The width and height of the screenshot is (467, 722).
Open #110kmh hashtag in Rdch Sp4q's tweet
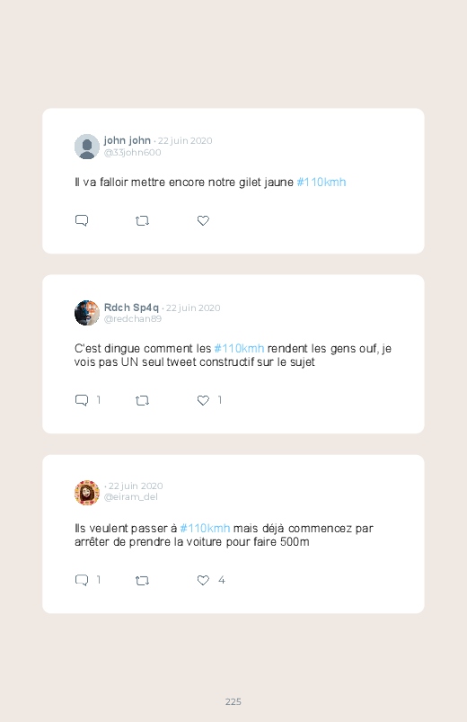point(239,349)
